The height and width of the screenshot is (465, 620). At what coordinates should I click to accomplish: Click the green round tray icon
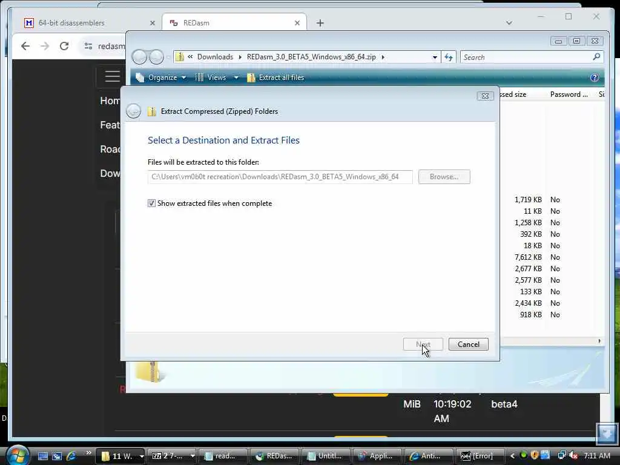click(x=524, y=455)
